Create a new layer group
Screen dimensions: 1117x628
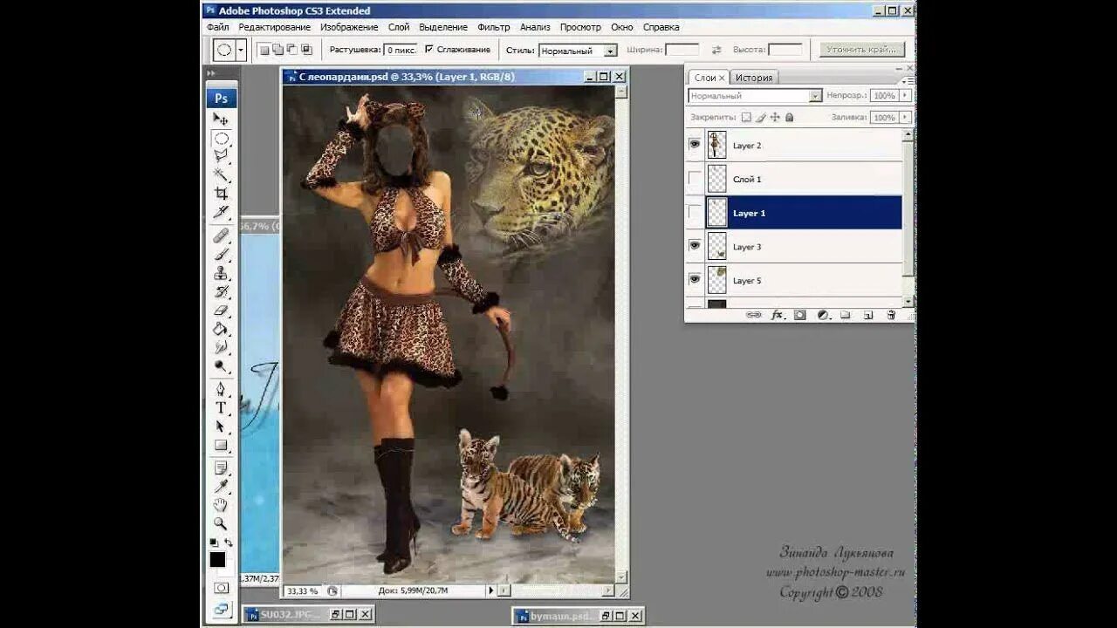(x=846, y=315)
